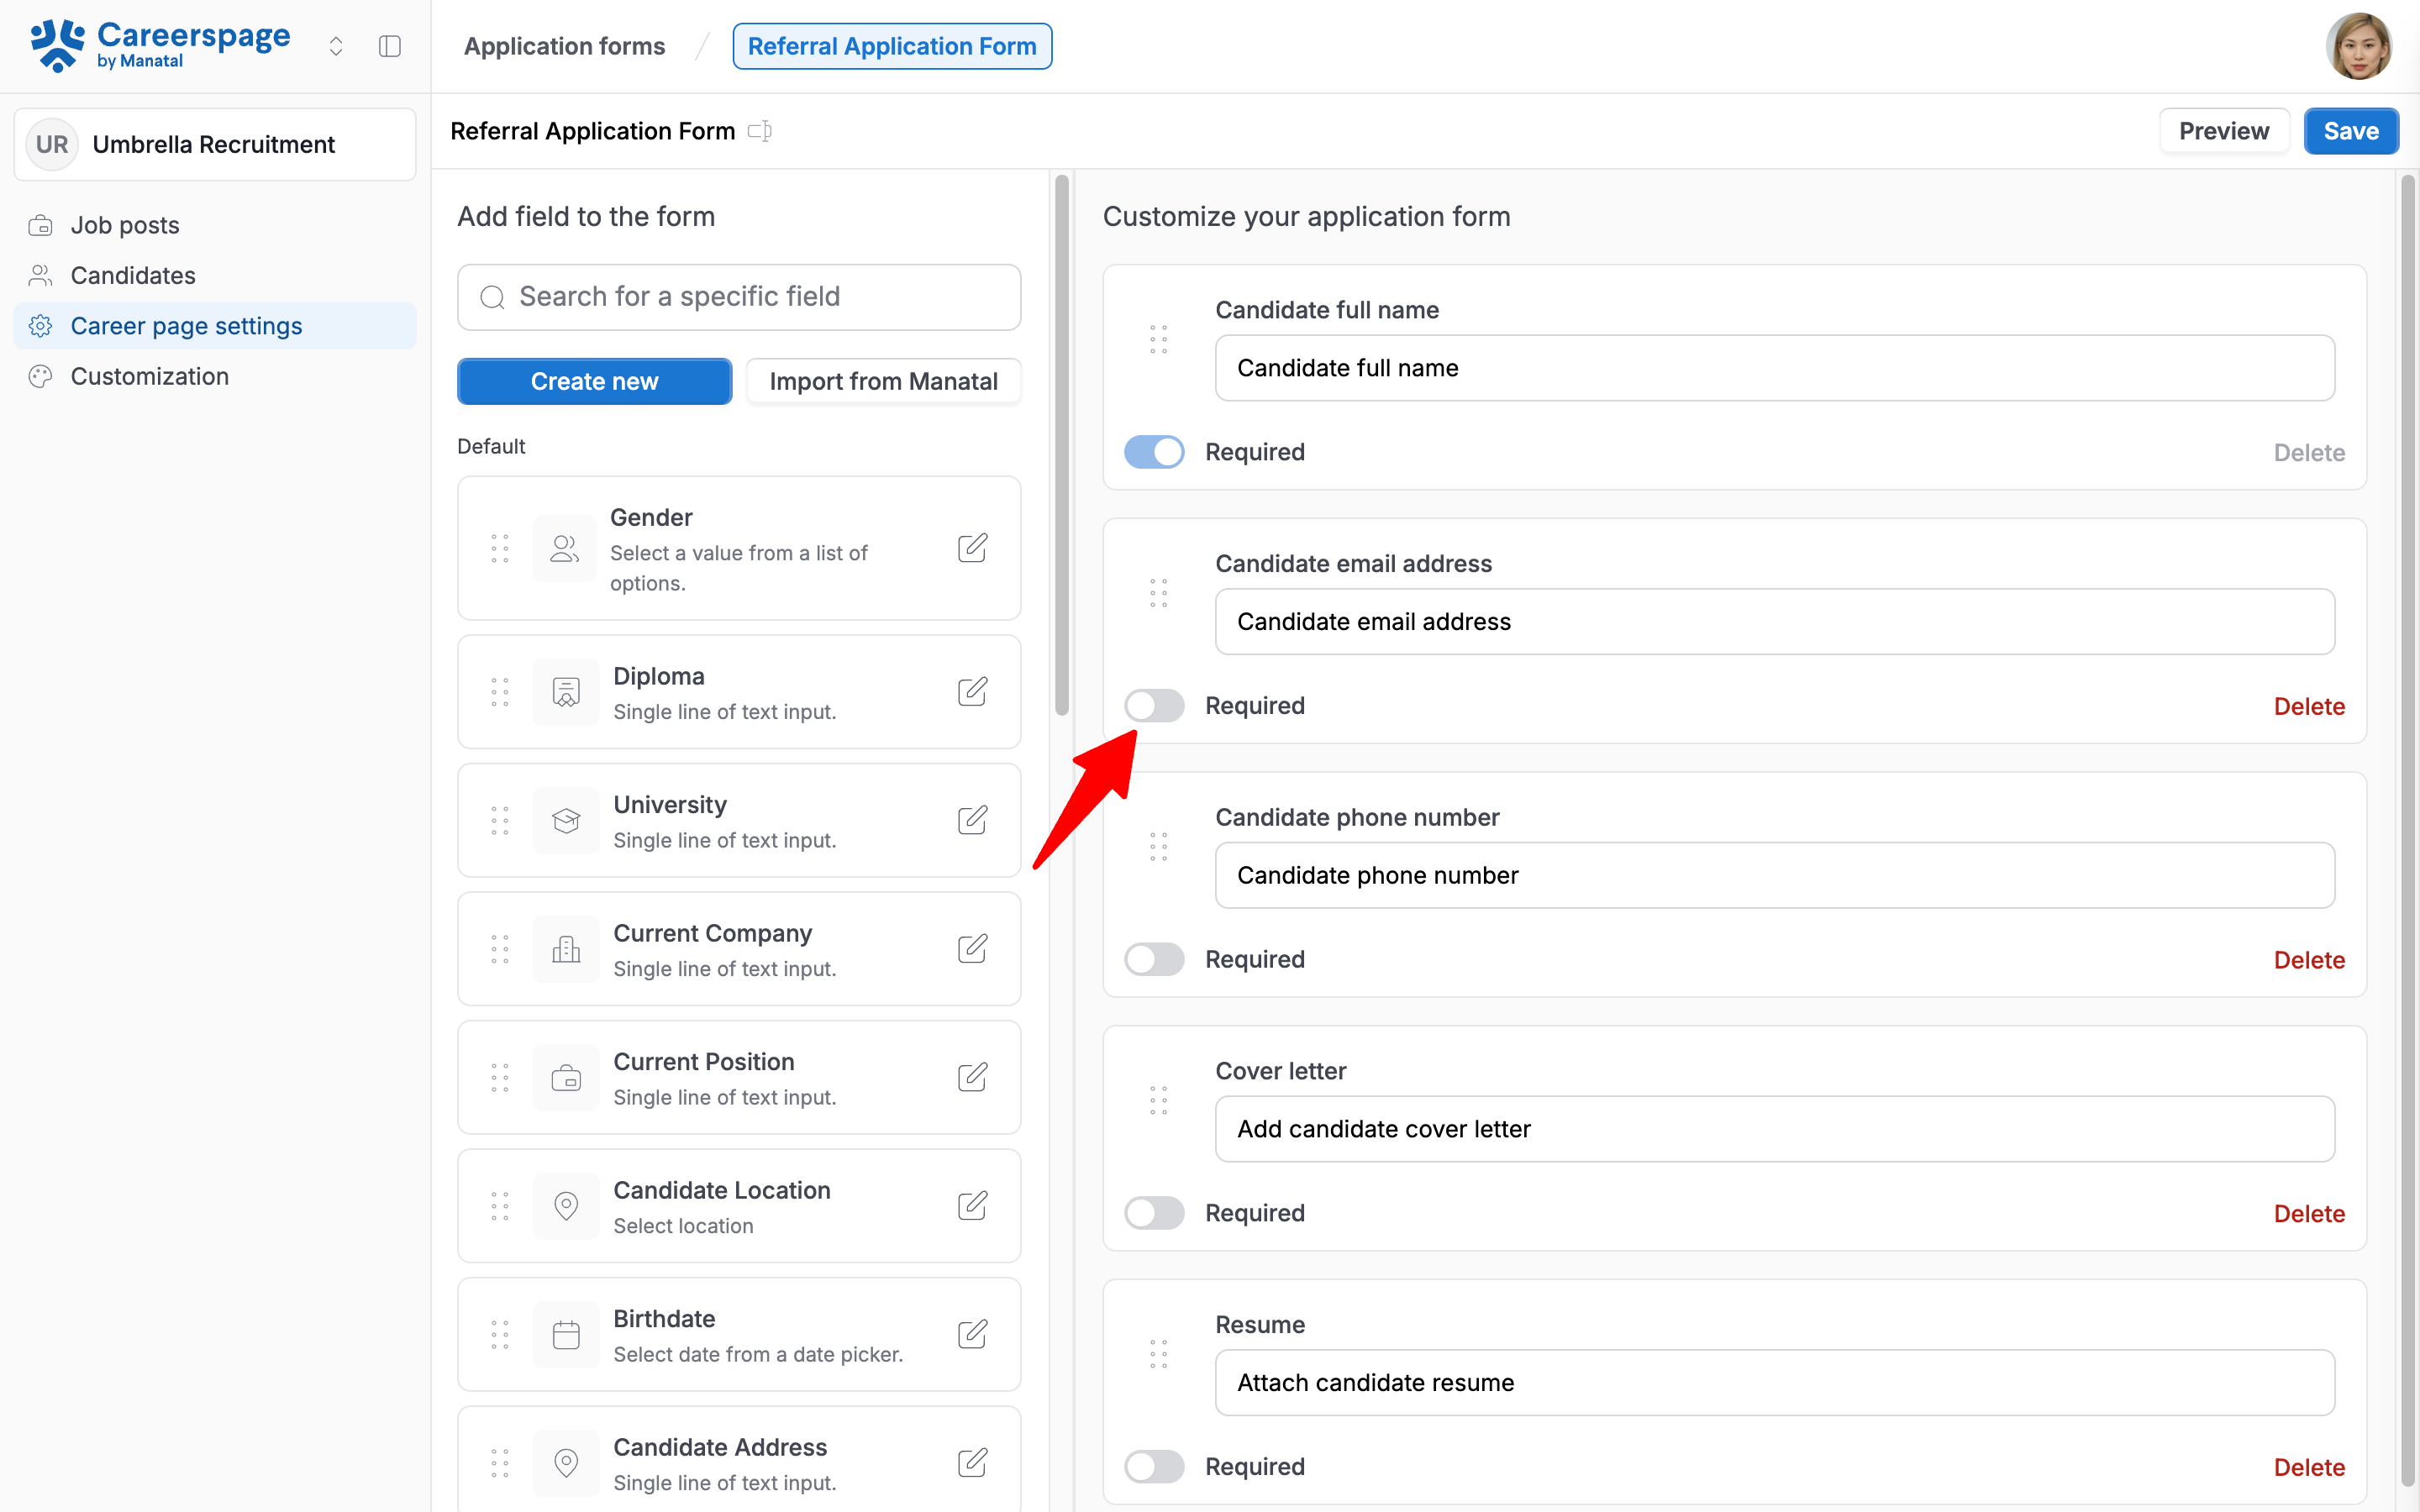Select Referral Application Form breadcrumb
The height and width of the screenshot is (1512, 2420).
coord(892,46)
